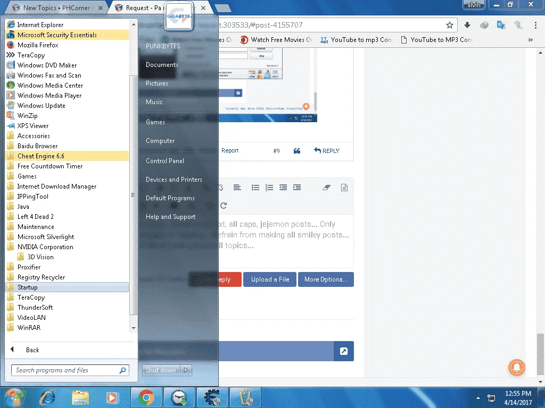Click the Shut down button
Screen dimensions: 545x408
pos(161,370)
